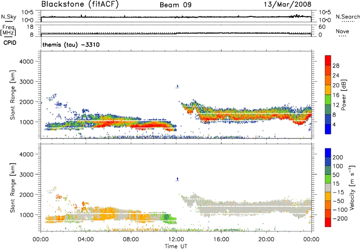
Task: Click the '200' Velocity scale value
Action: pos(338,157)
